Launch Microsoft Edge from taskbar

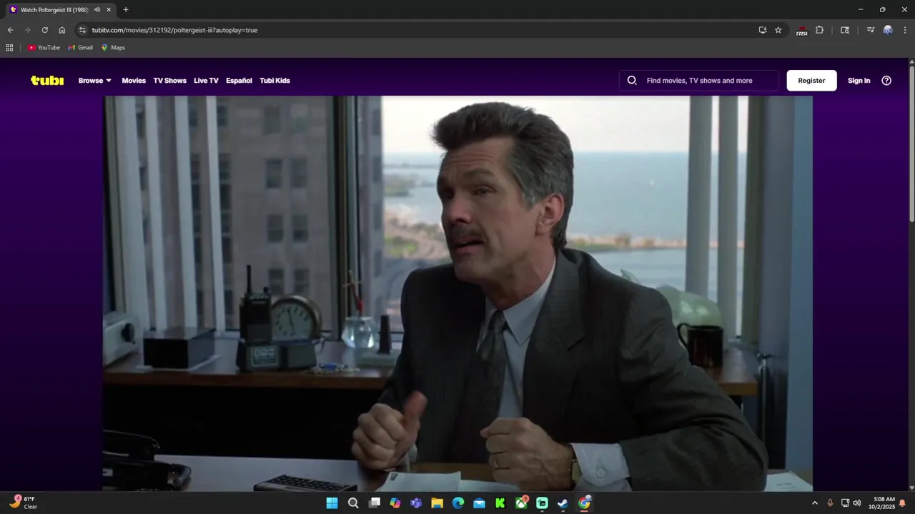point(458,503)
